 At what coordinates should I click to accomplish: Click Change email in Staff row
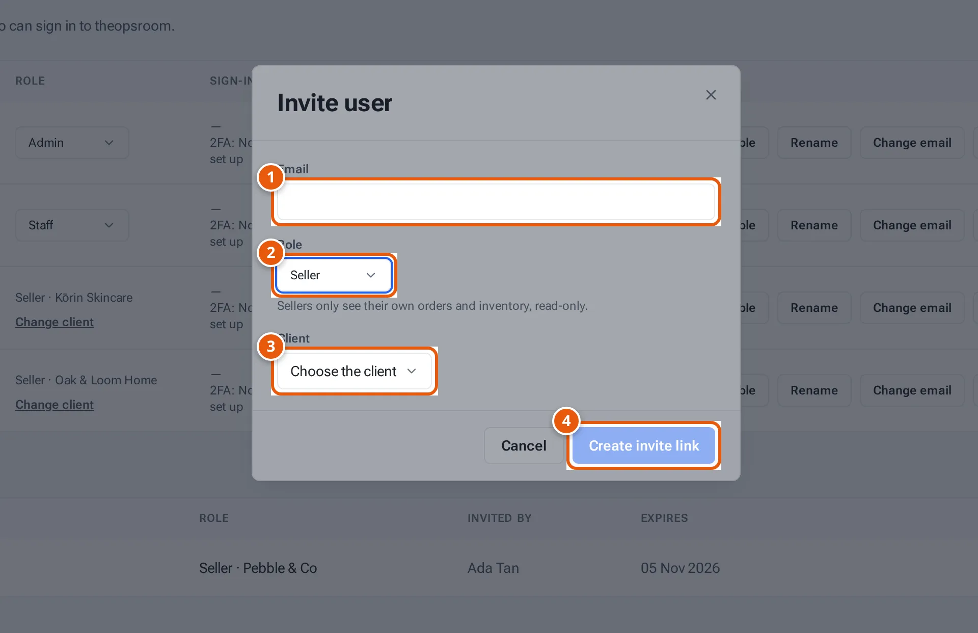coord(912,225)
